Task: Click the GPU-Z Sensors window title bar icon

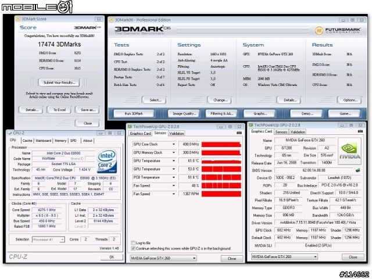Action: pyautogui.click(x=130, y=127)
